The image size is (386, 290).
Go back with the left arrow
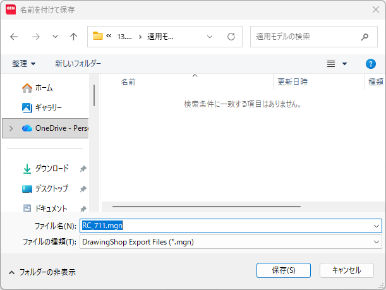point(14,37)
